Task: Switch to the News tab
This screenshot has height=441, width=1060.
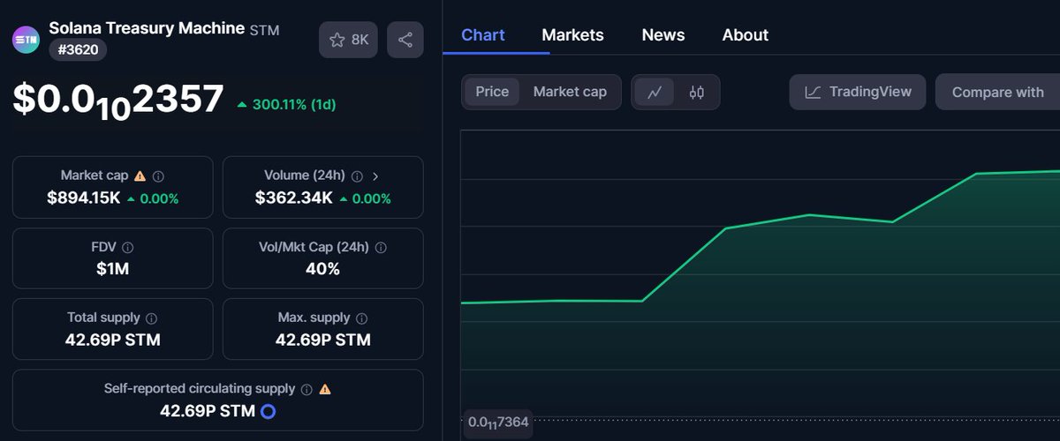Action: pos(663,35)
